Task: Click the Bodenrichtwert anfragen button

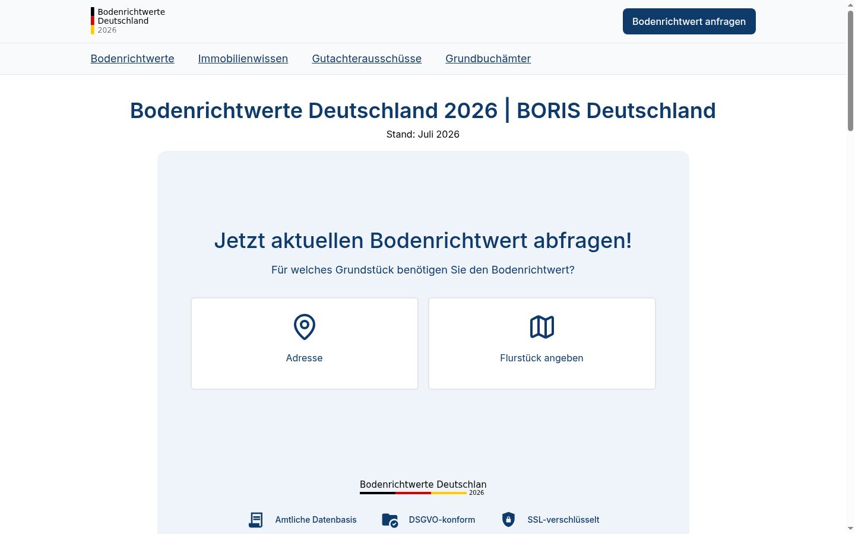Action: click(689, 21)
